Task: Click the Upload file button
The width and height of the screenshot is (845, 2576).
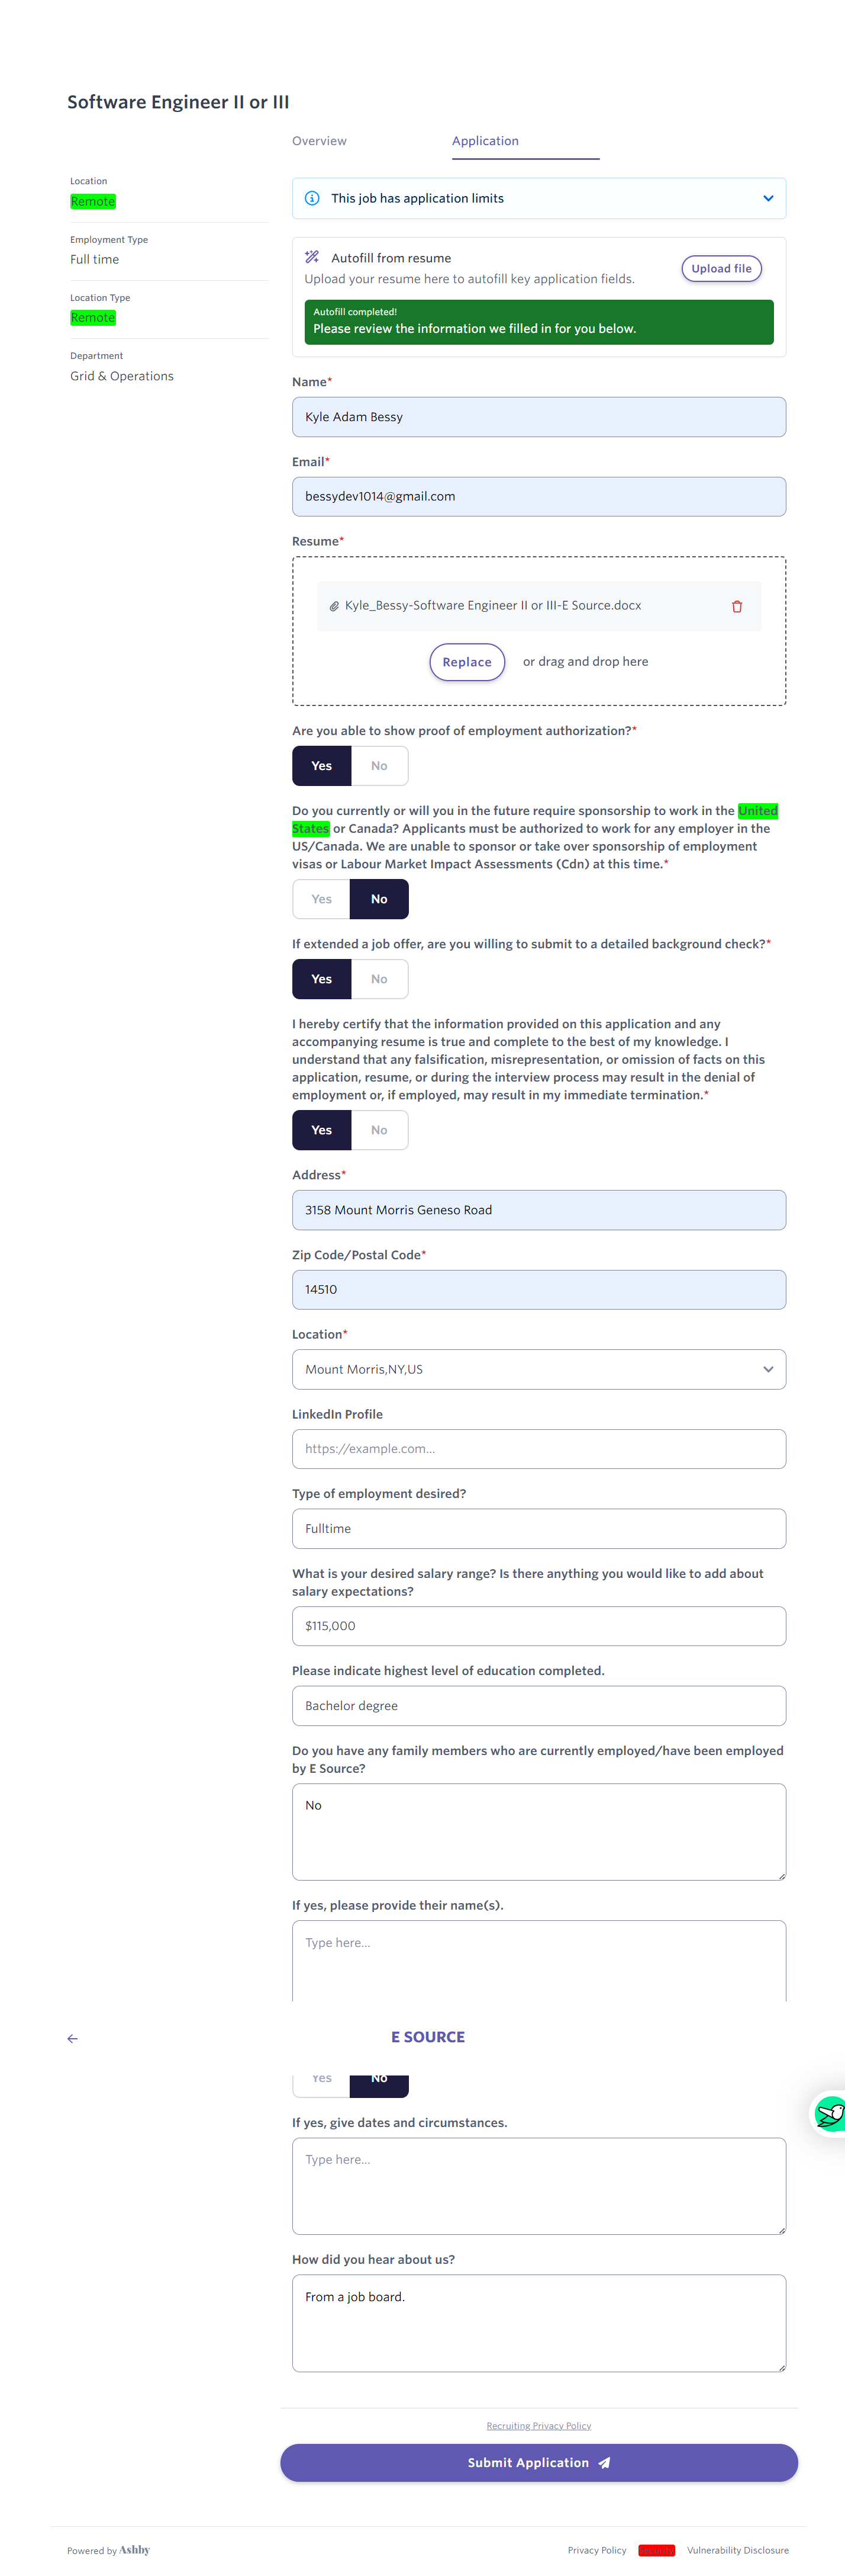Action: coord(721,268)
